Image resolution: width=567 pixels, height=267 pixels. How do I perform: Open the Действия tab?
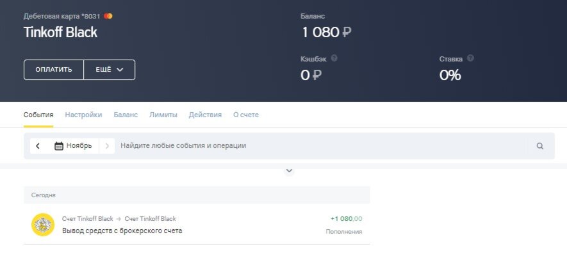(205, 115)
